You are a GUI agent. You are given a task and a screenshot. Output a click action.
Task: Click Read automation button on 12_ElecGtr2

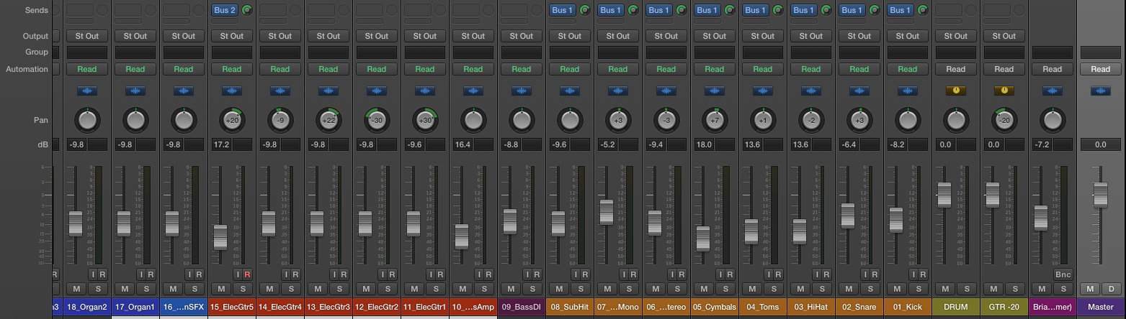(377, 69)
